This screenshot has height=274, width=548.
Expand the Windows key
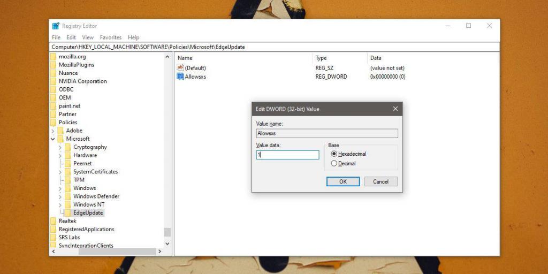tap(60, 188)
